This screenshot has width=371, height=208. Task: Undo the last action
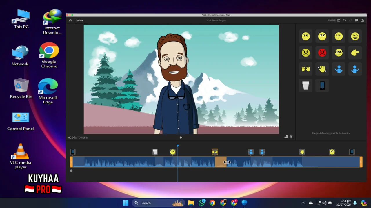pos(345,20)
